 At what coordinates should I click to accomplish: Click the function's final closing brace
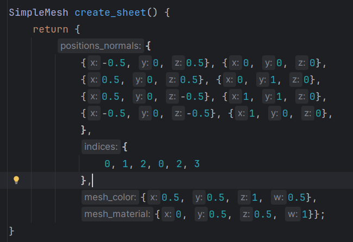[12, 231]
